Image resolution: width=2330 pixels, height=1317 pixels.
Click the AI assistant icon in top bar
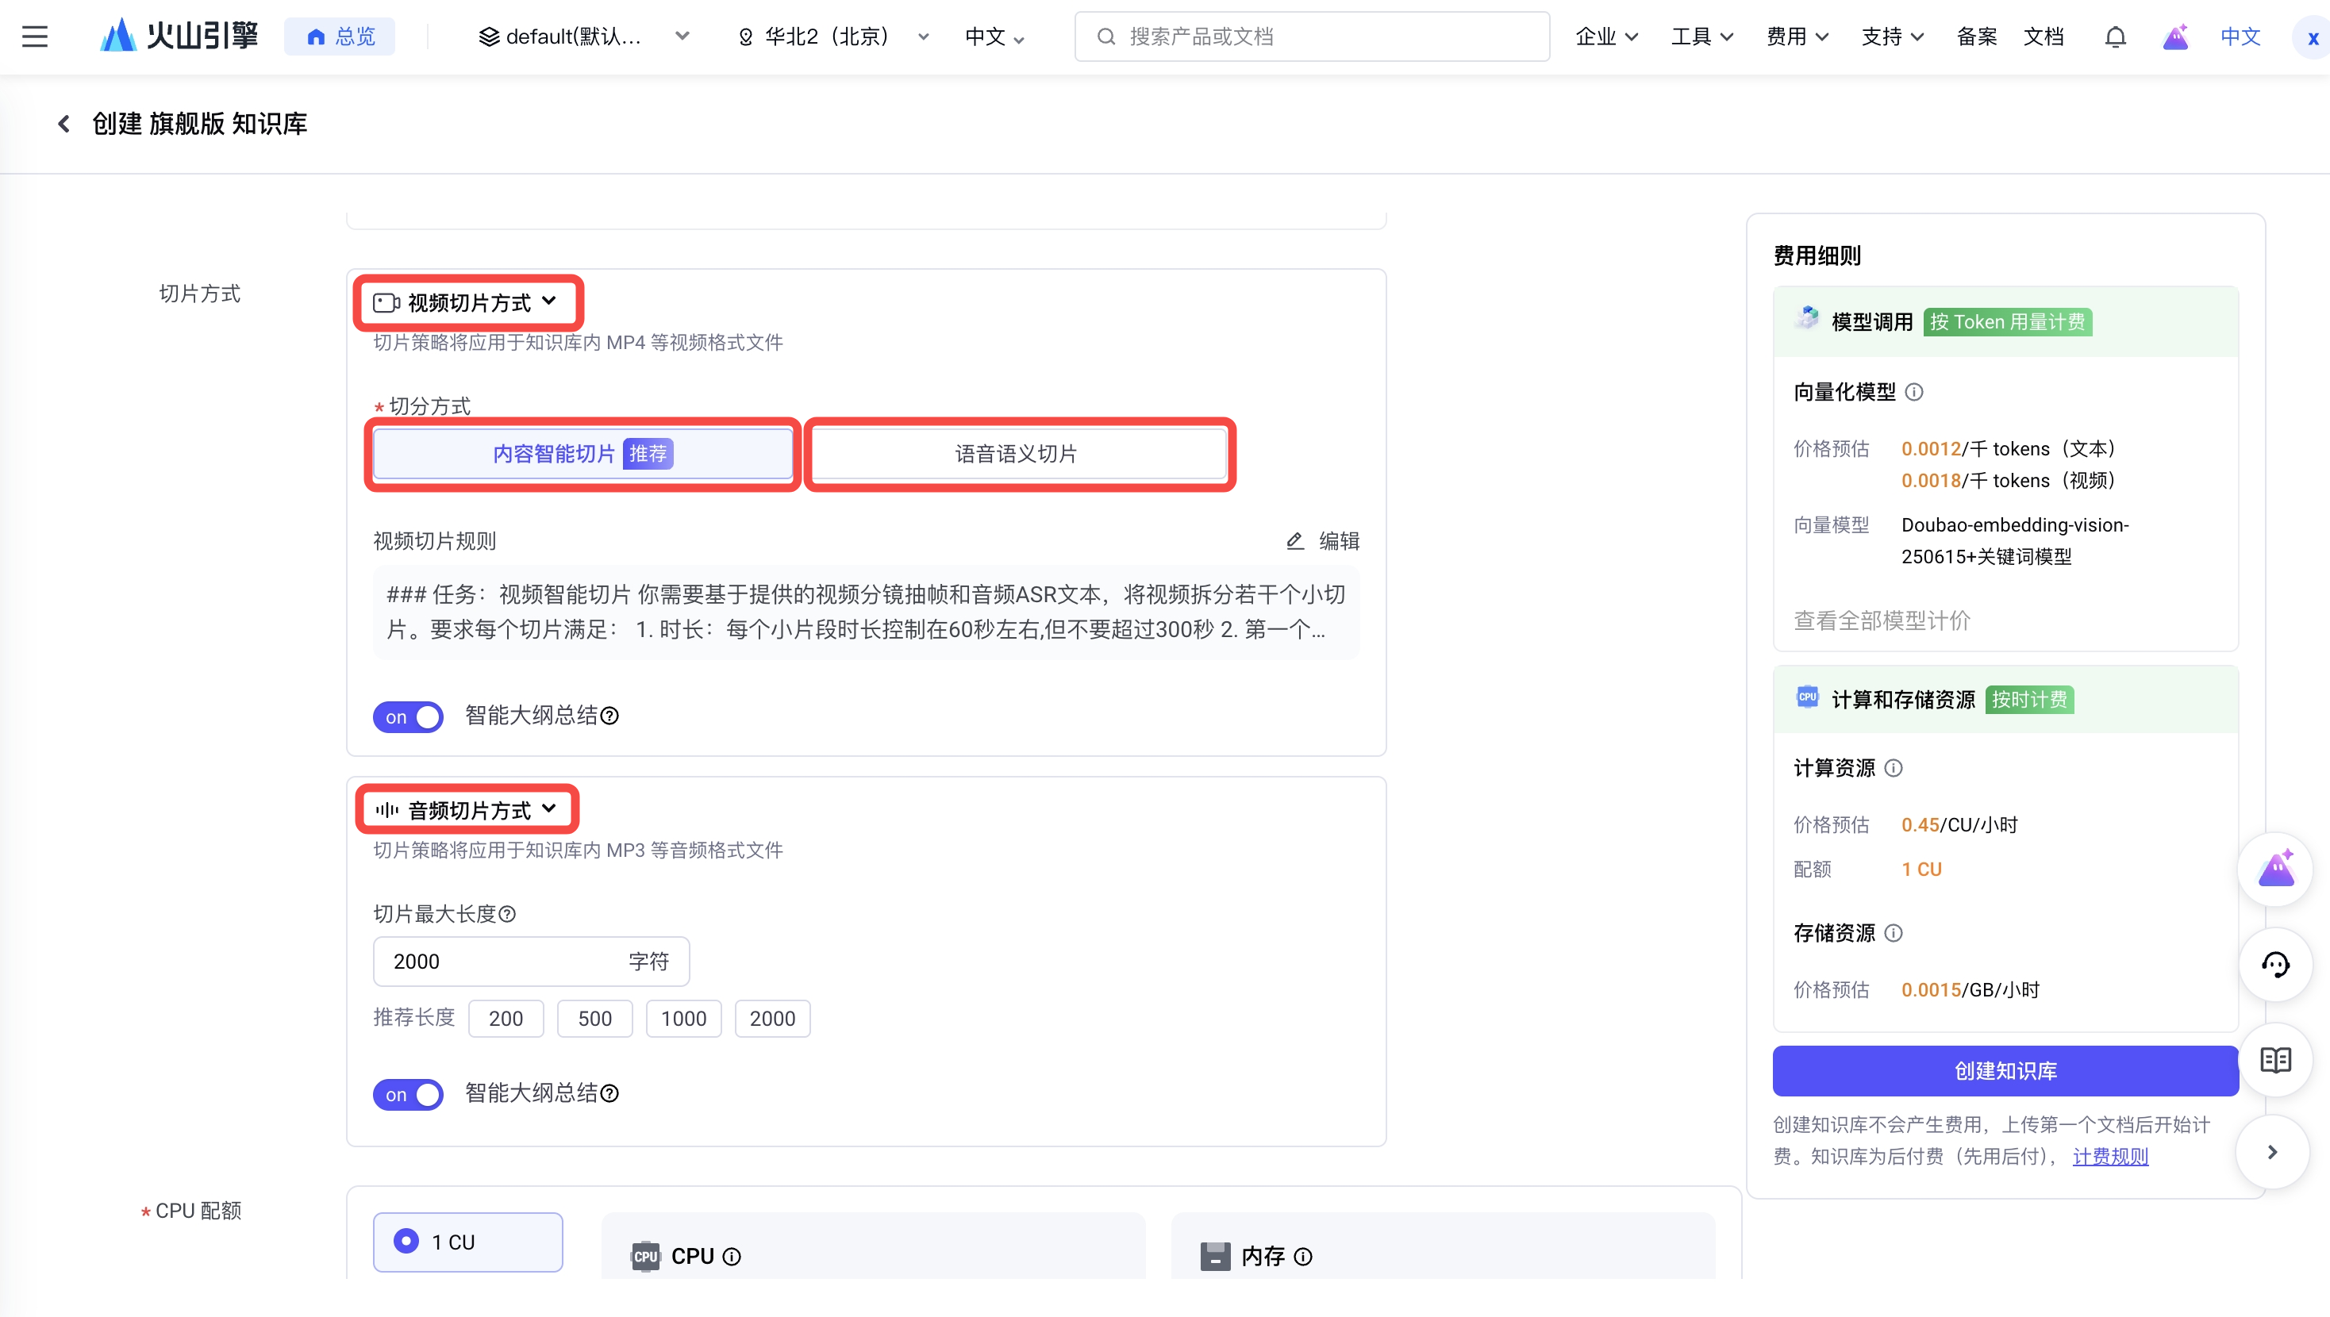pyautogui.click(x=2175, y=36)
